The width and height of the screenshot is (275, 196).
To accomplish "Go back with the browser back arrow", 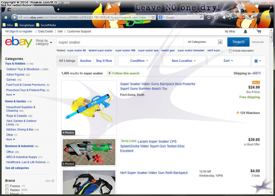I will (x=15, y=17).
